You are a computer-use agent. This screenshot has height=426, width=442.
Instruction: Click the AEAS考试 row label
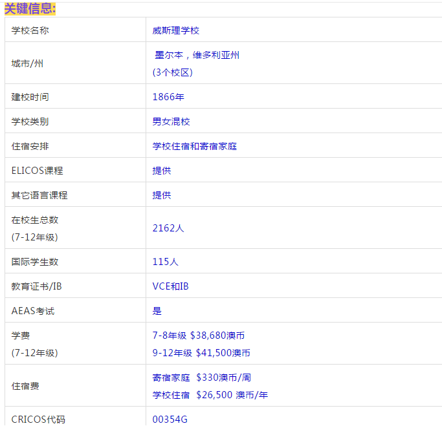point(33,311)
